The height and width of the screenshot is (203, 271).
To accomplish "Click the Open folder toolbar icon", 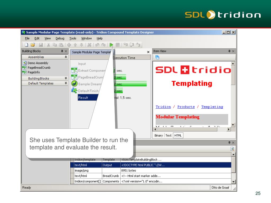I will (x=33, y=45).
